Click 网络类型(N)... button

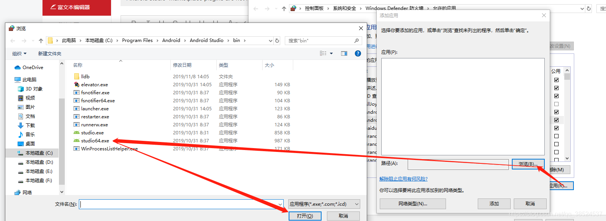413,204
